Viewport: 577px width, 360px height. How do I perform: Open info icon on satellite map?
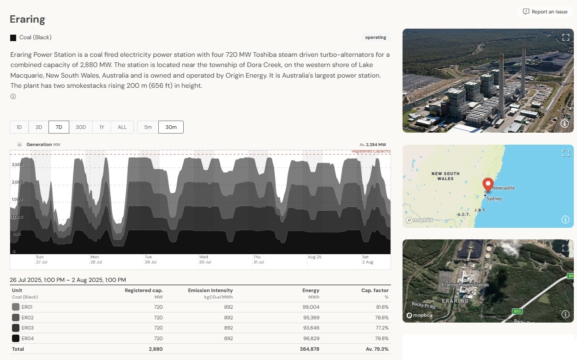[565, 314]
